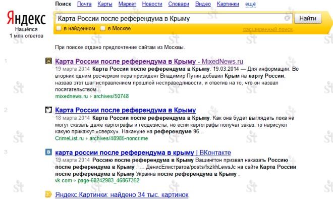This screenshot has width=333, height=199.
Task: Open 'расширенный поиск' advanced search
Action: (x=268, y=29)
